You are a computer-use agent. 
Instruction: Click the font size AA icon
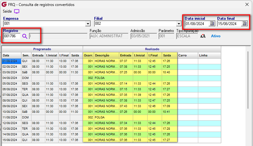[203, 36]
